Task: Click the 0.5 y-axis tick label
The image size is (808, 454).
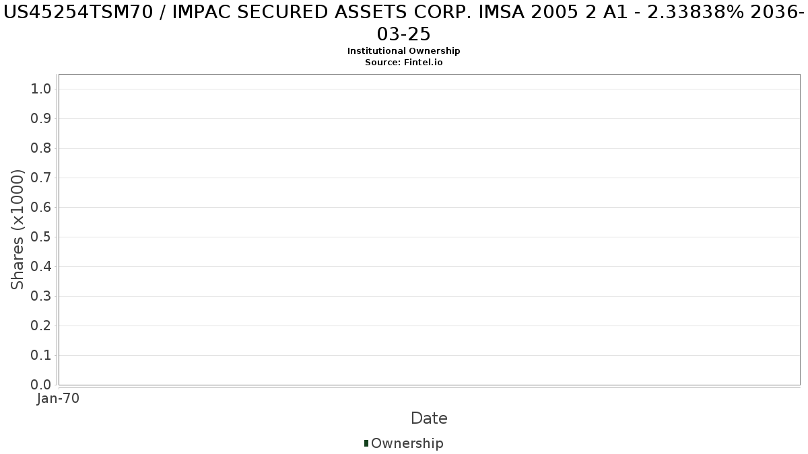Action: (x=41, y=237)
